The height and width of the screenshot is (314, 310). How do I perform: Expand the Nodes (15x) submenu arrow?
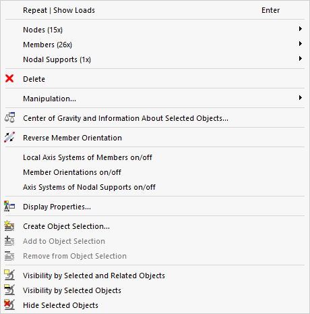click(301, 29)
